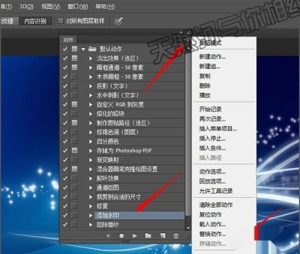
Task: Uncheck the checkmark beside 水中倒影（文字）
Action: pos(65,95)
